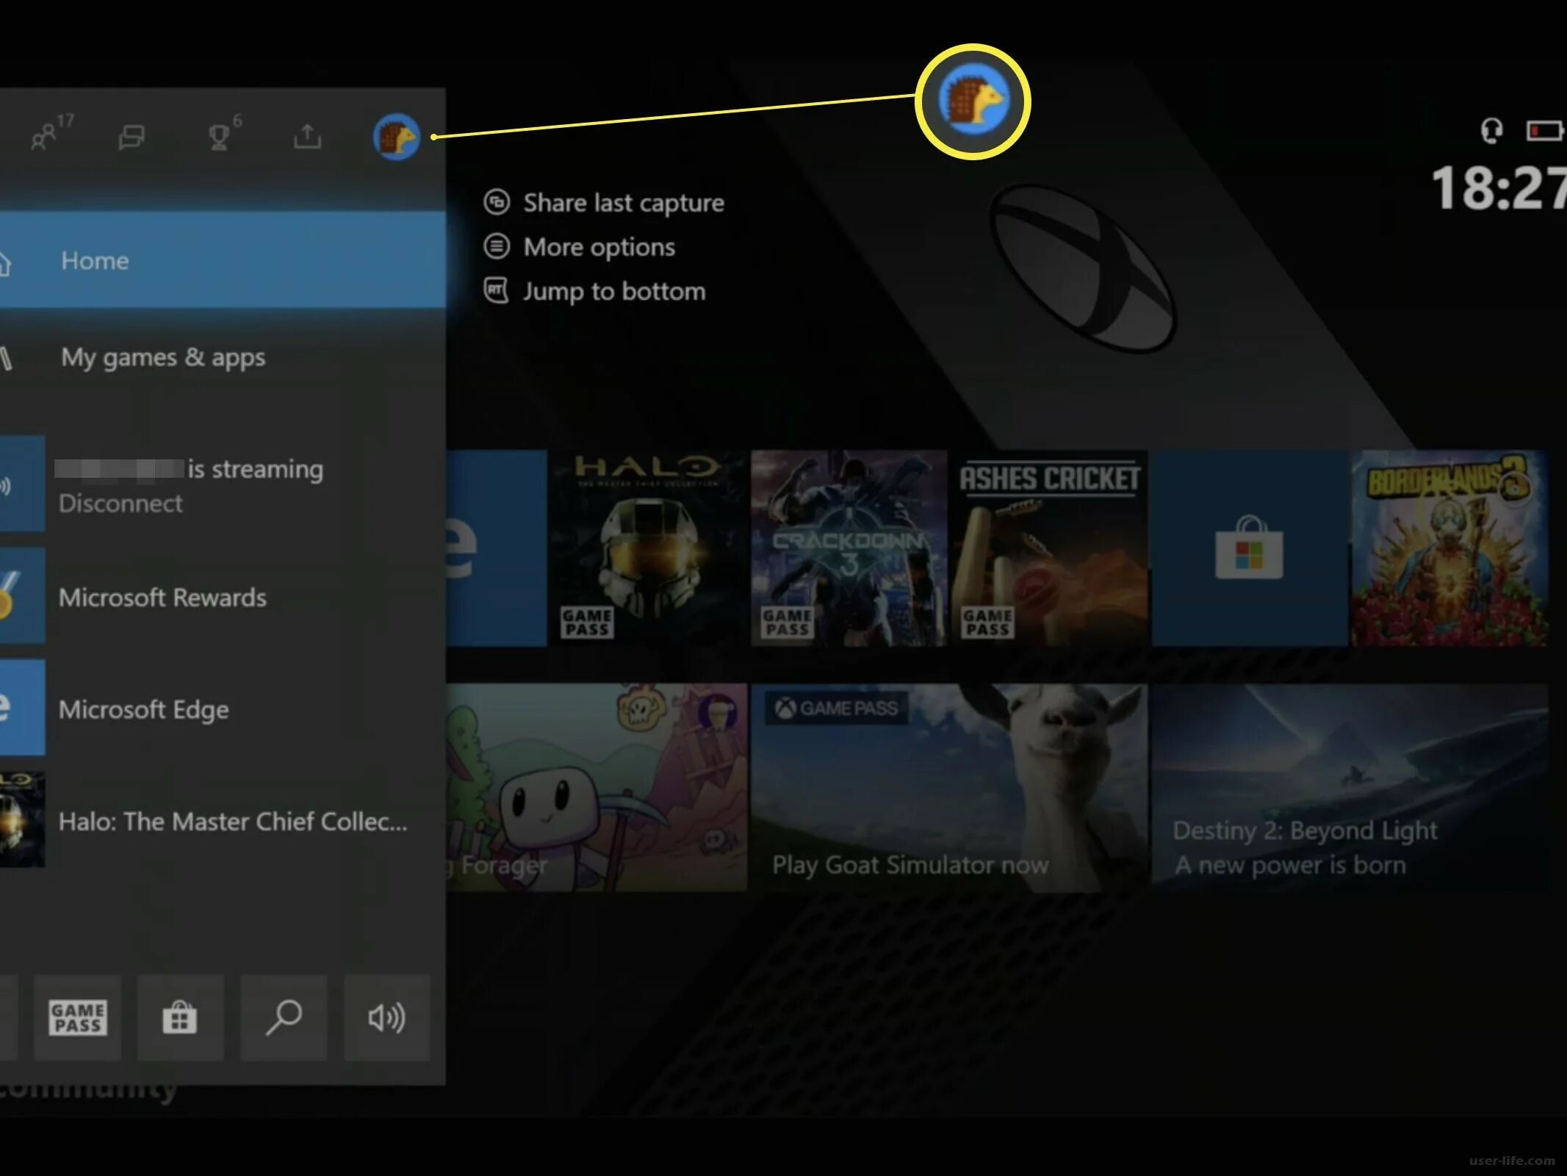Click the search magnifier icon
Image resolution: width=1567 pixels, height=1176 pixels.
pyautogui.click(x=284, y=1018)
